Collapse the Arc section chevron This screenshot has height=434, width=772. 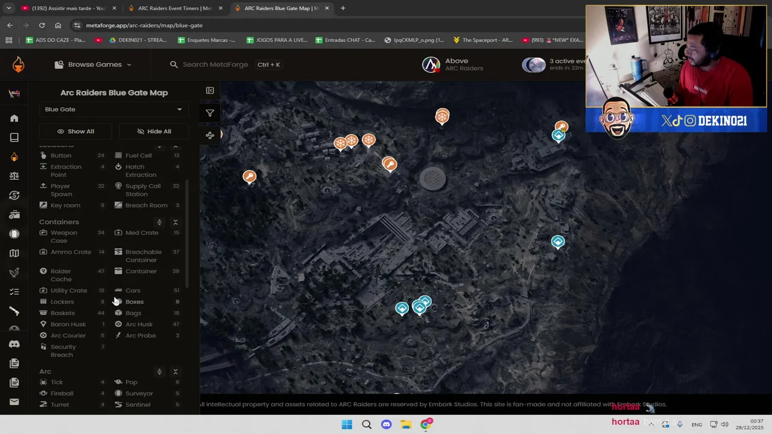tap(176, 371)
